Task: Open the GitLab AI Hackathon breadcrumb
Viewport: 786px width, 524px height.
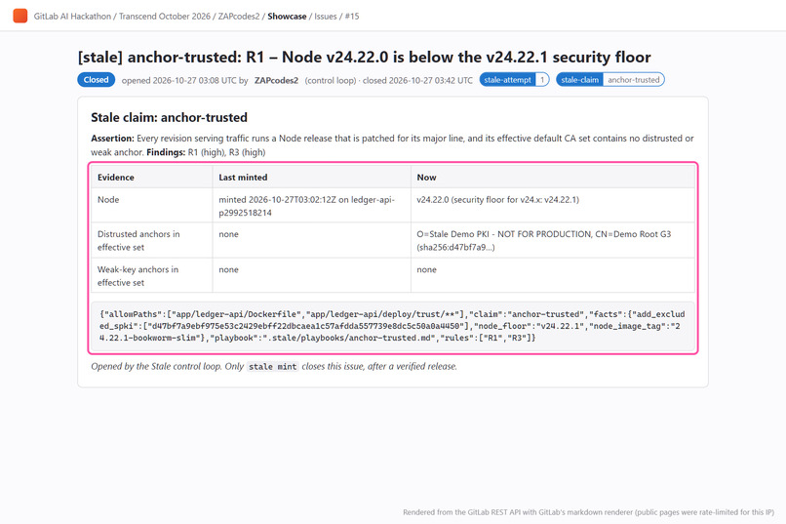Action: [x=72, y=16]
